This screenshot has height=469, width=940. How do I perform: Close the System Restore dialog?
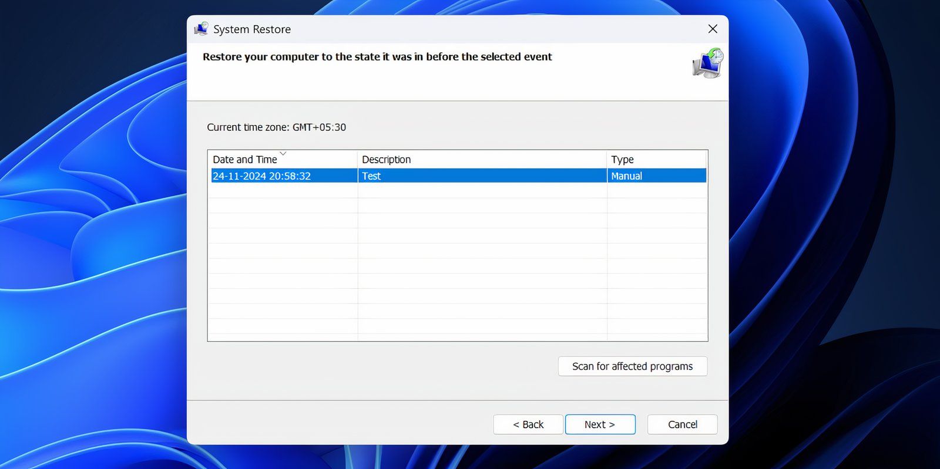pyautogui.click(x=713, y=29)
